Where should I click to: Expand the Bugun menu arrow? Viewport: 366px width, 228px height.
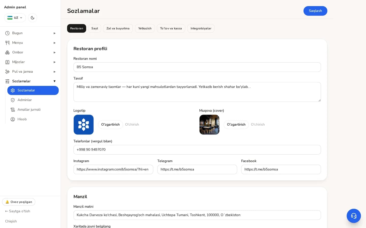(54, 33)
